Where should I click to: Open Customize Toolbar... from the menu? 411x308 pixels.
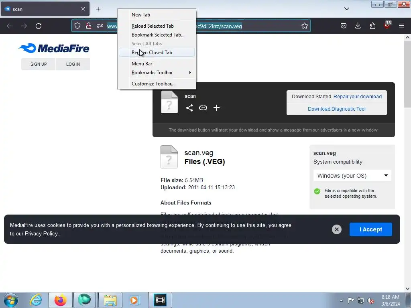(157, 84)
